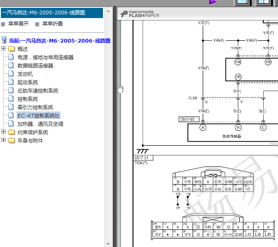Click the page icon next to 起动系统
Screen dimensions: 278x247
click(11, 82)
